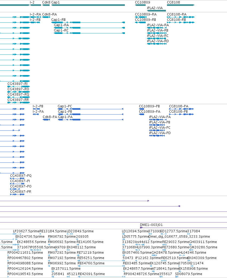This screenshot has height=278, width=227.
Task: Select the EK024736.5prime EST label
Action: [x=30, y=237]
